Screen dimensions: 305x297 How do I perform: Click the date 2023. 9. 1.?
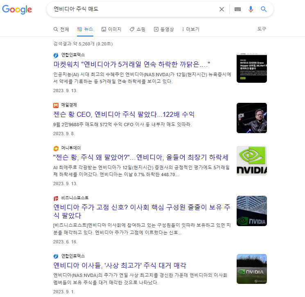click(64, 292)
